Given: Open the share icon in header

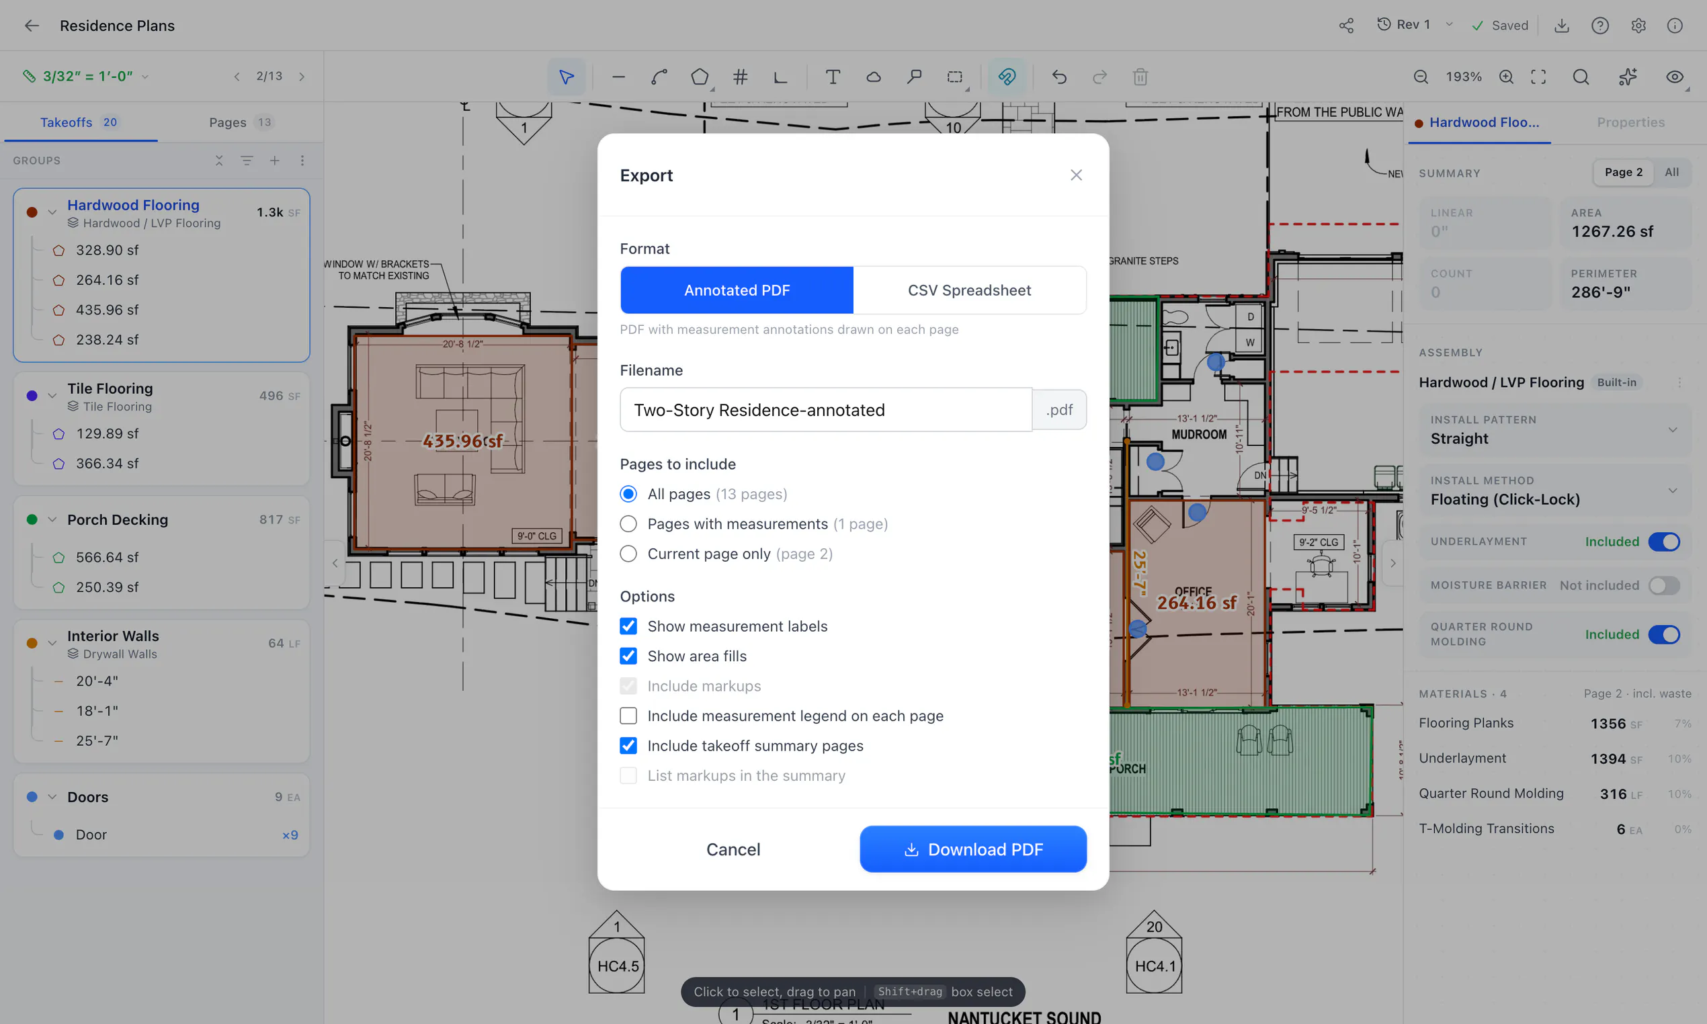Looking at the screenshot, I should 1346,26.
